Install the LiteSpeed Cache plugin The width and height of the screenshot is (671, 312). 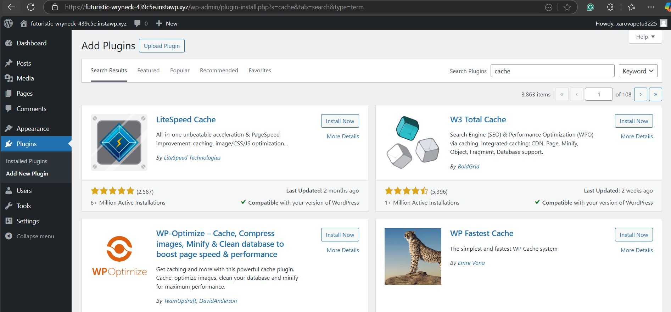(x=340, y=121)
